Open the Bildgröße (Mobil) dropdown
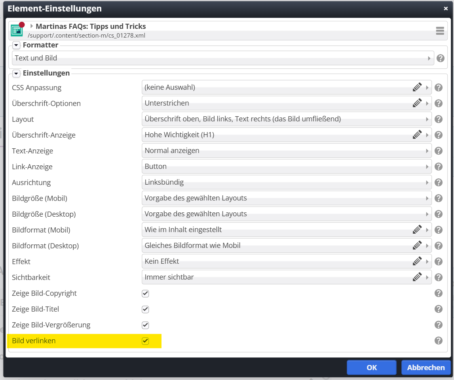 pyautogui.click(x=287, y=198)
